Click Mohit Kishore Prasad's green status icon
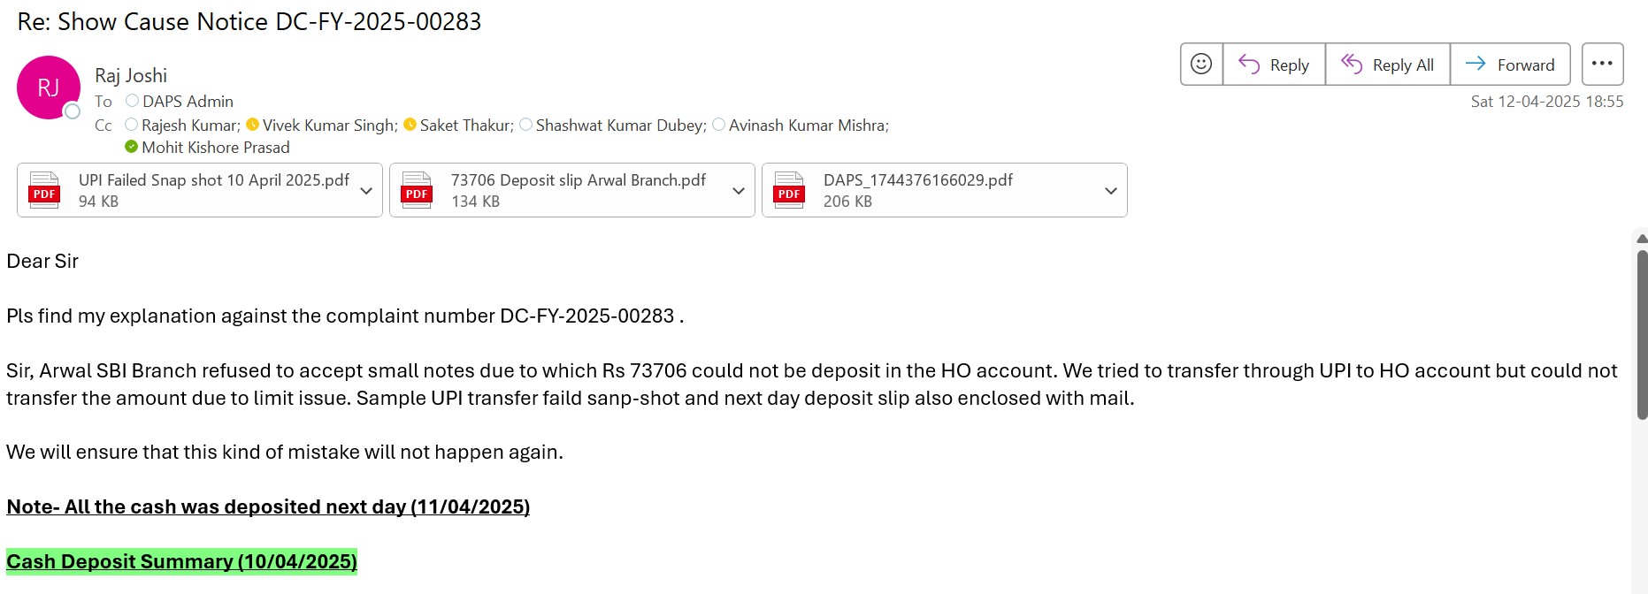 (132, 147)
